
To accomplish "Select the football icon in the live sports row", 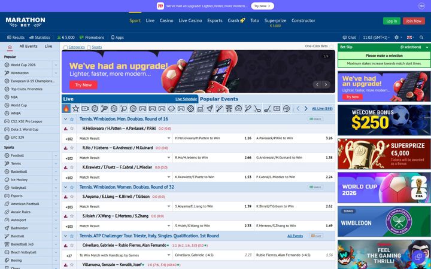I will [95, 109].
